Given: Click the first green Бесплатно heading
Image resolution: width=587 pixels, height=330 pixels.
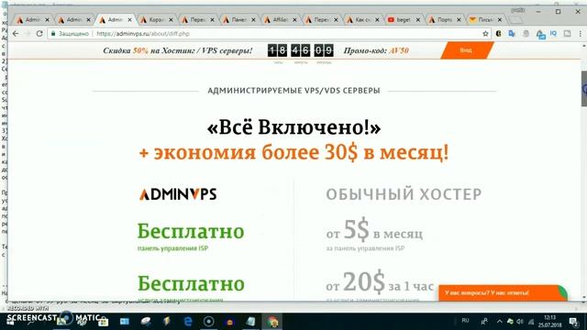Looking at the screenshot, I should (191, 231).
